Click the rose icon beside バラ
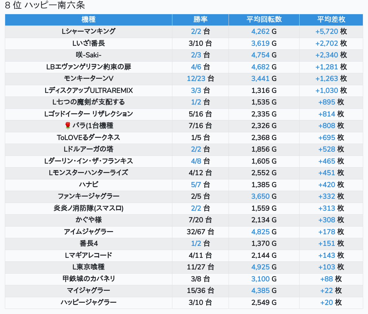This screenshot has height=314, width=368. (67, 126)
